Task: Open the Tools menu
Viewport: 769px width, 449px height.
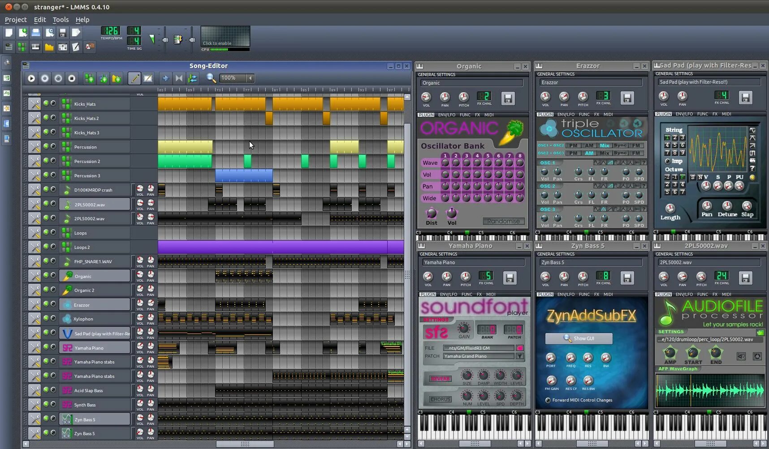Action: [x=60, y=20]
